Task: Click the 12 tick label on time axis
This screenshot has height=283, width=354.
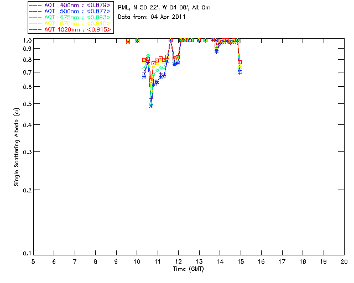Action: 178,261
